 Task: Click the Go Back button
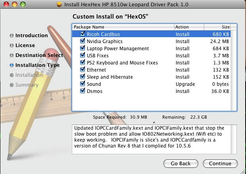tap(181, 163)
